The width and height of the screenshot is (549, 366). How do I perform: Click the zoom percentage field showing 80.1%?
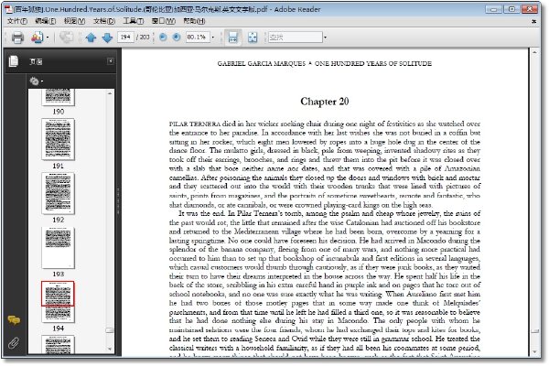197,37
